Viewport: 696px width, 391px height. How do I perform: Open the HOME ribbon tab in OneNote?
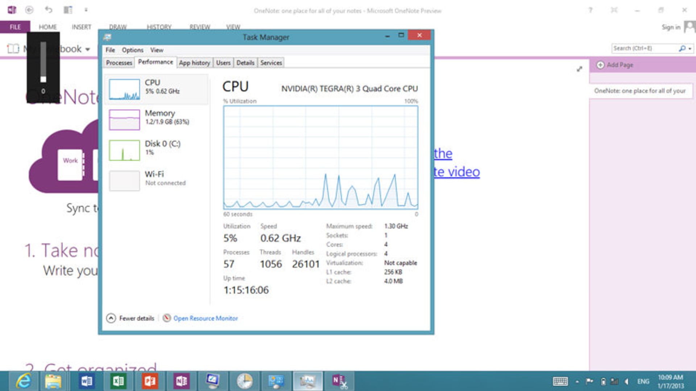click(x=47, y=27)
